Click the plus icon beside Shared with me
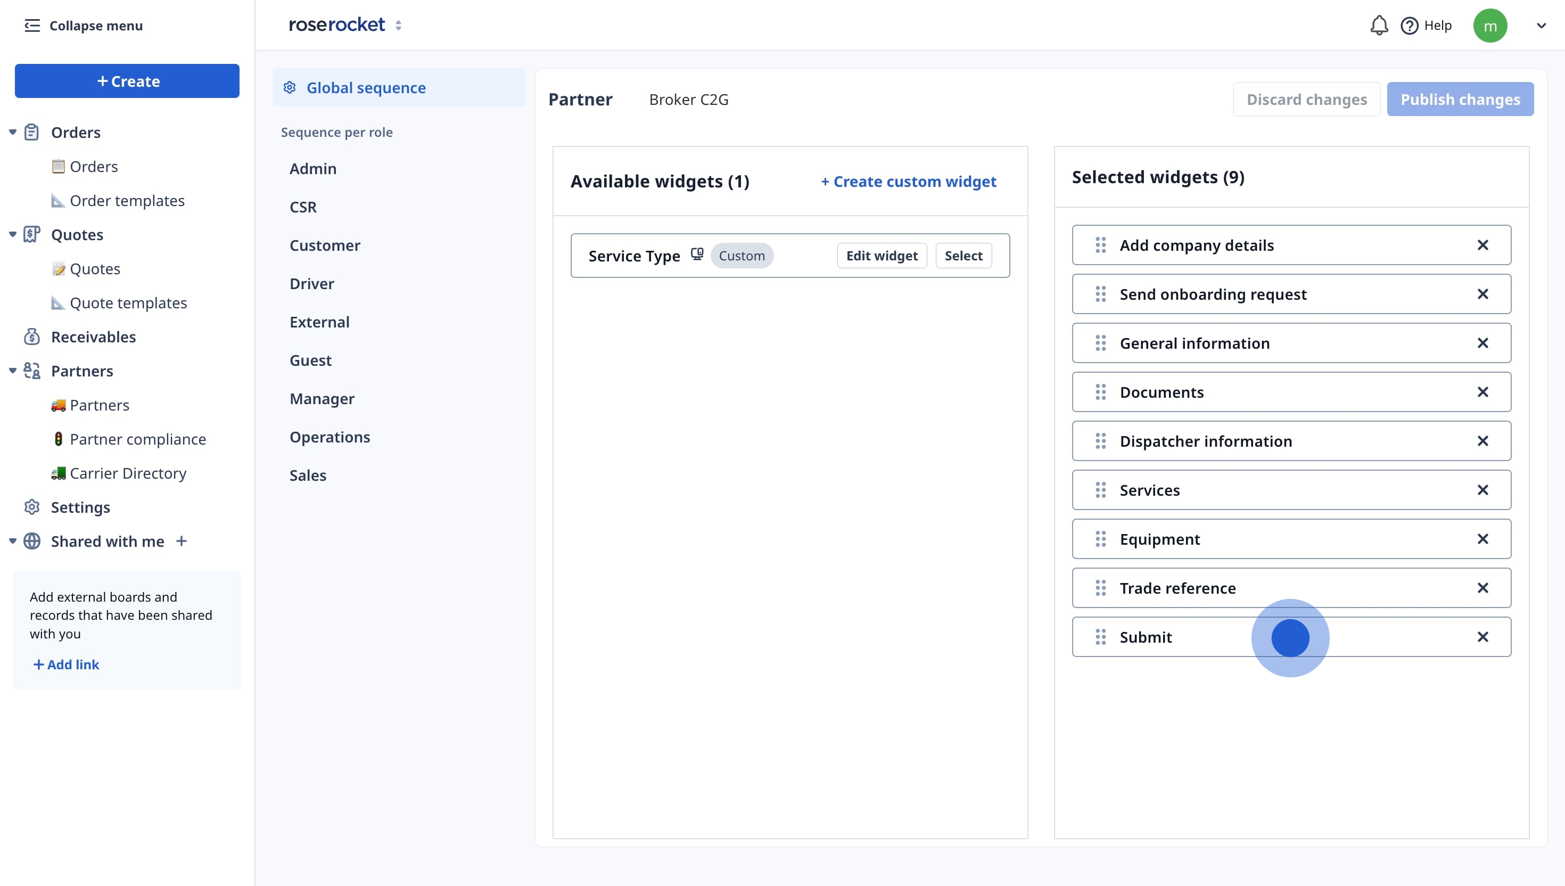The width and height of the screenshot is (1565, 886). 182,541
